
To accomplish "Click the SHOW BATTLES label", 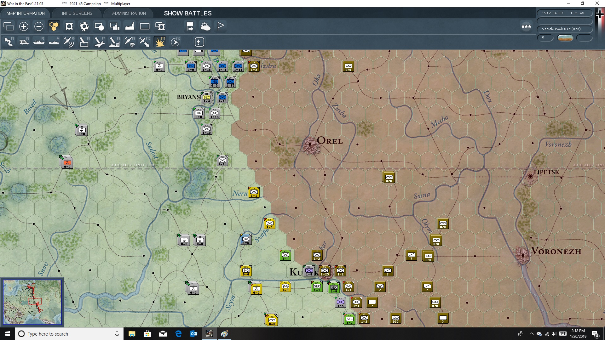I will click(187, 13).
